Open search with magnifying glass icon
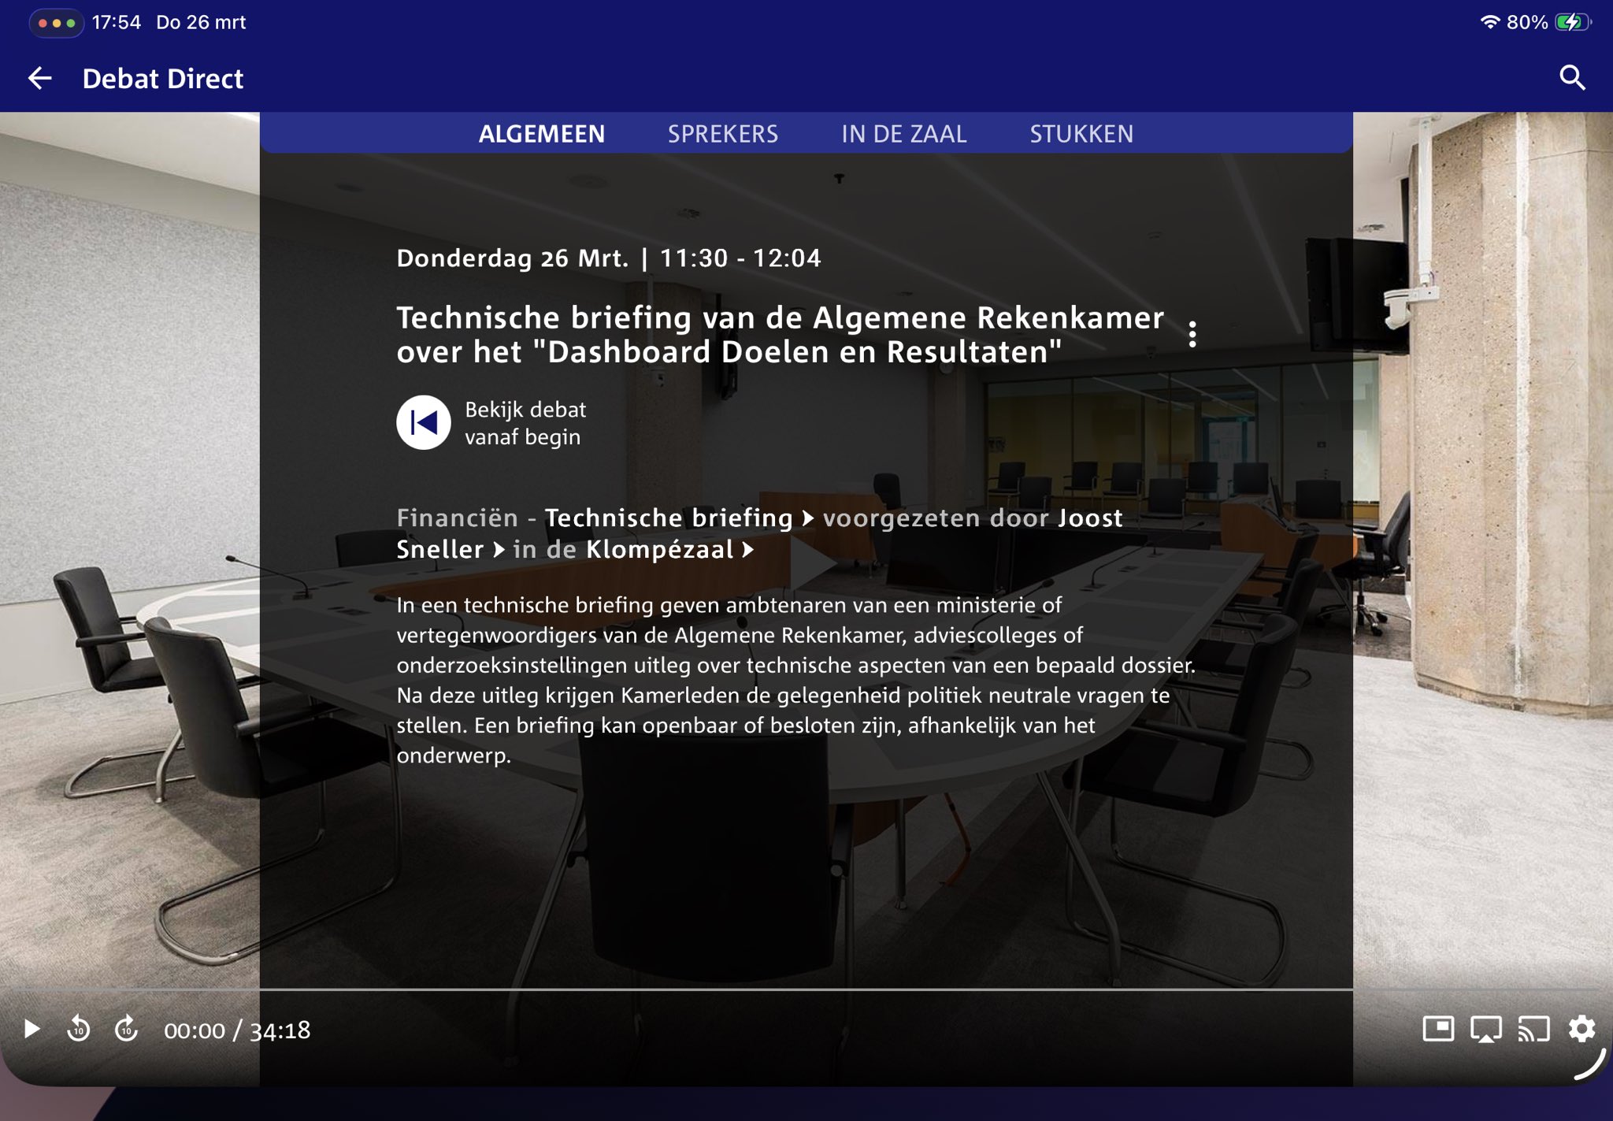Screen dimensions: 1613x1121 (1571, 78)
